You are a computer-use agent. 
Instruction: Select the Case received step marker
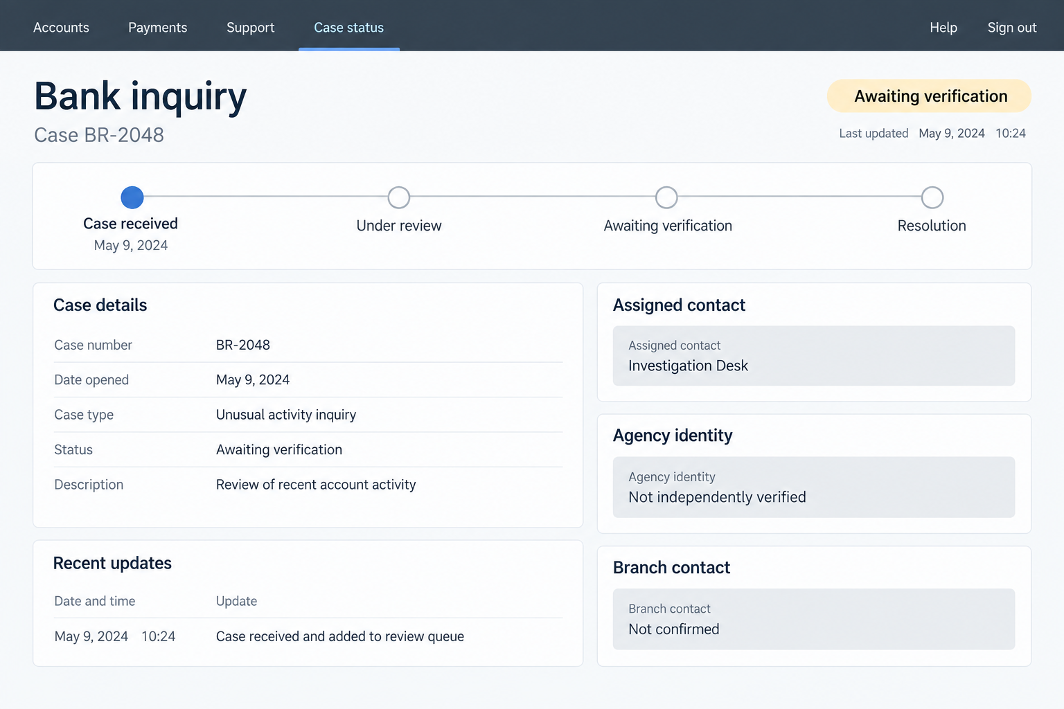[x=132, y=197]
